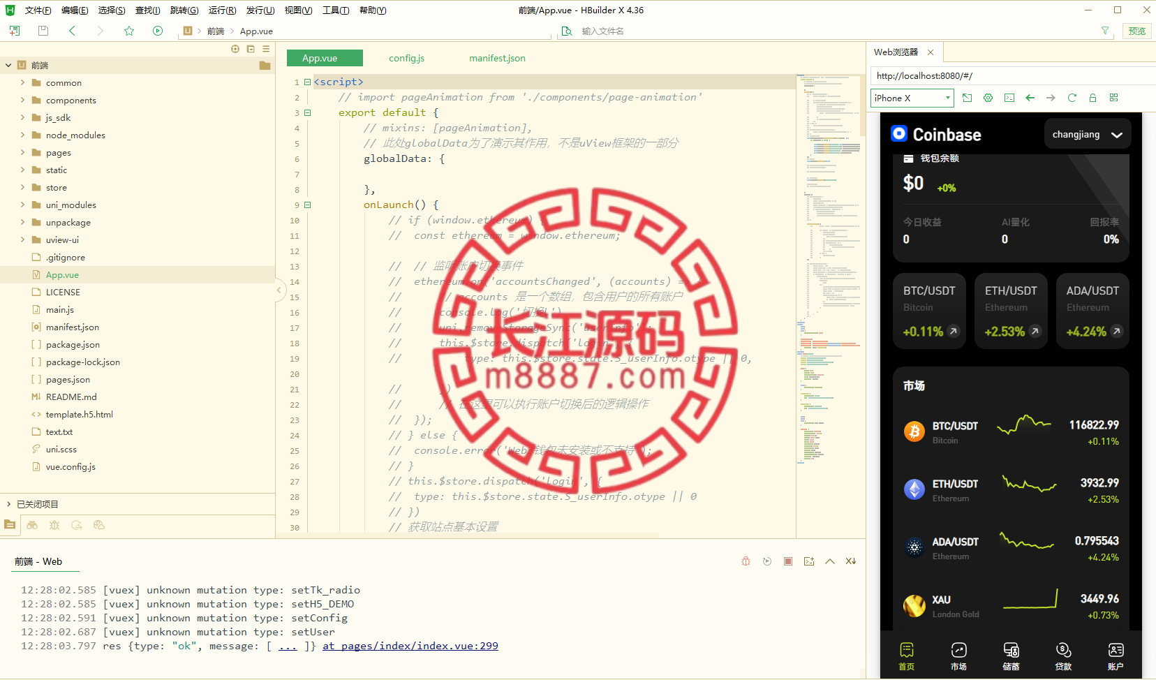
Task: Click the browser URL address field
Action: point(1013,75)
